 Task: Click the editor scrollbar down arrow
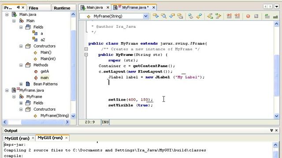pyautogui.click(x=277, y=116)
